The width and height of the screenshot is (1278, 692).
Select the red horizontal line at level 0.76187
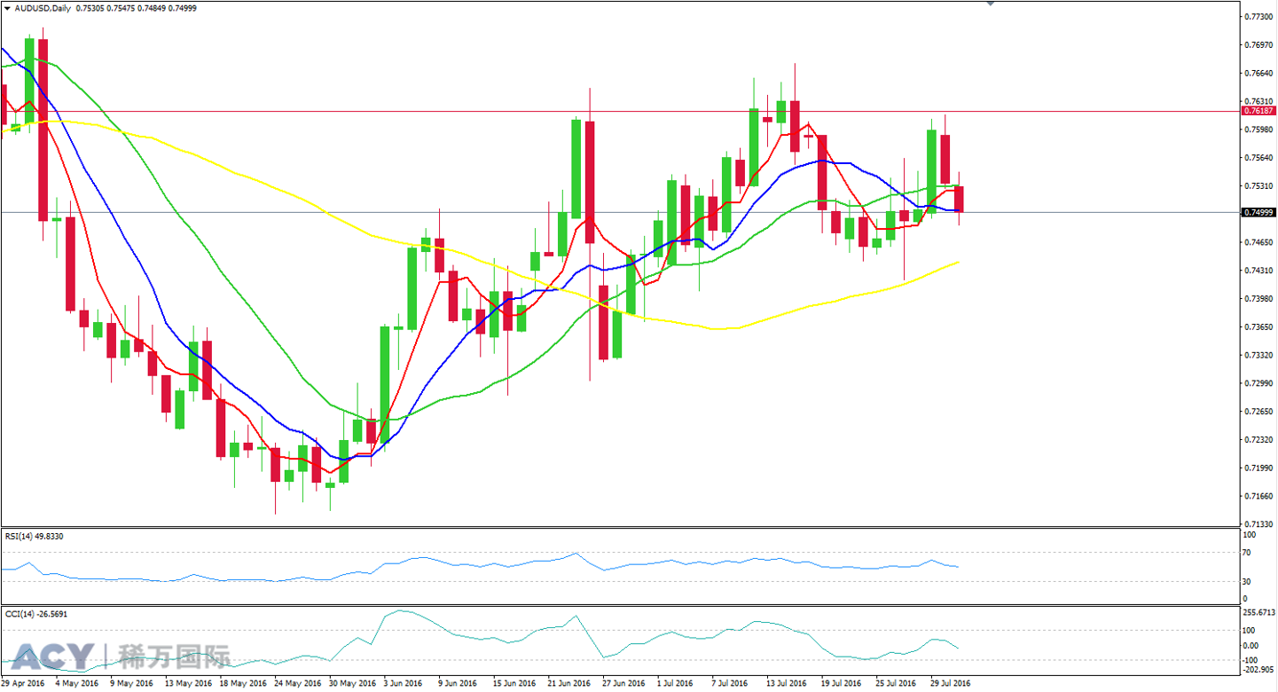click(x=621, y=112)
